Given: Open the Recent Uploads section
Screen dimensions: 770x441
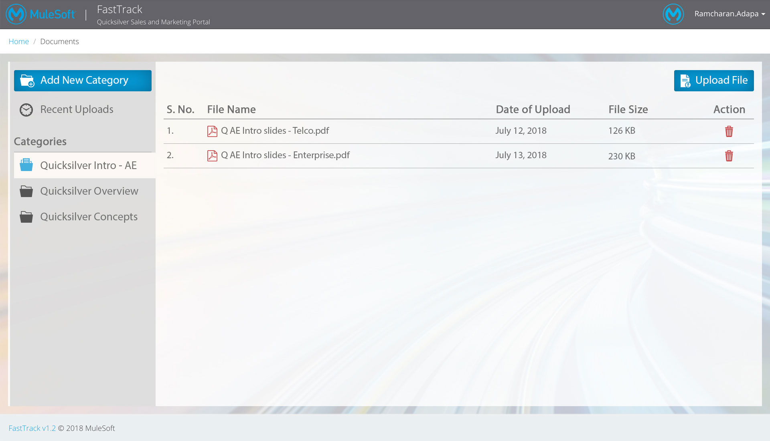Looking at the screenshot, I should pyautogui.click(x=77, y=109).
